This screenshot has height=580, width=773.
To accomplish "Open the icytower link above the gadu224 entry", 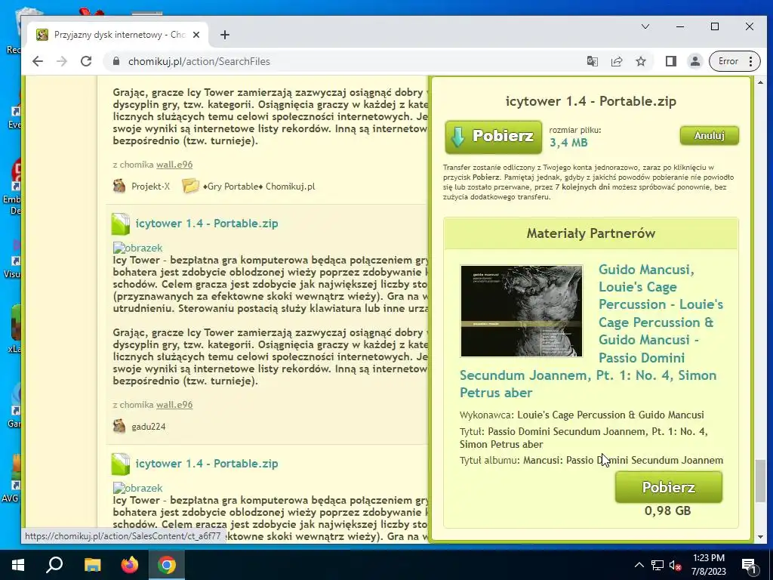I will click(x=207, y=224).
